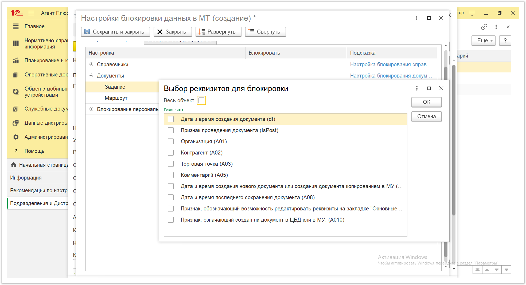Check Комментарий (A05) checkbox

pyautogui.click(x=171, y=175)
